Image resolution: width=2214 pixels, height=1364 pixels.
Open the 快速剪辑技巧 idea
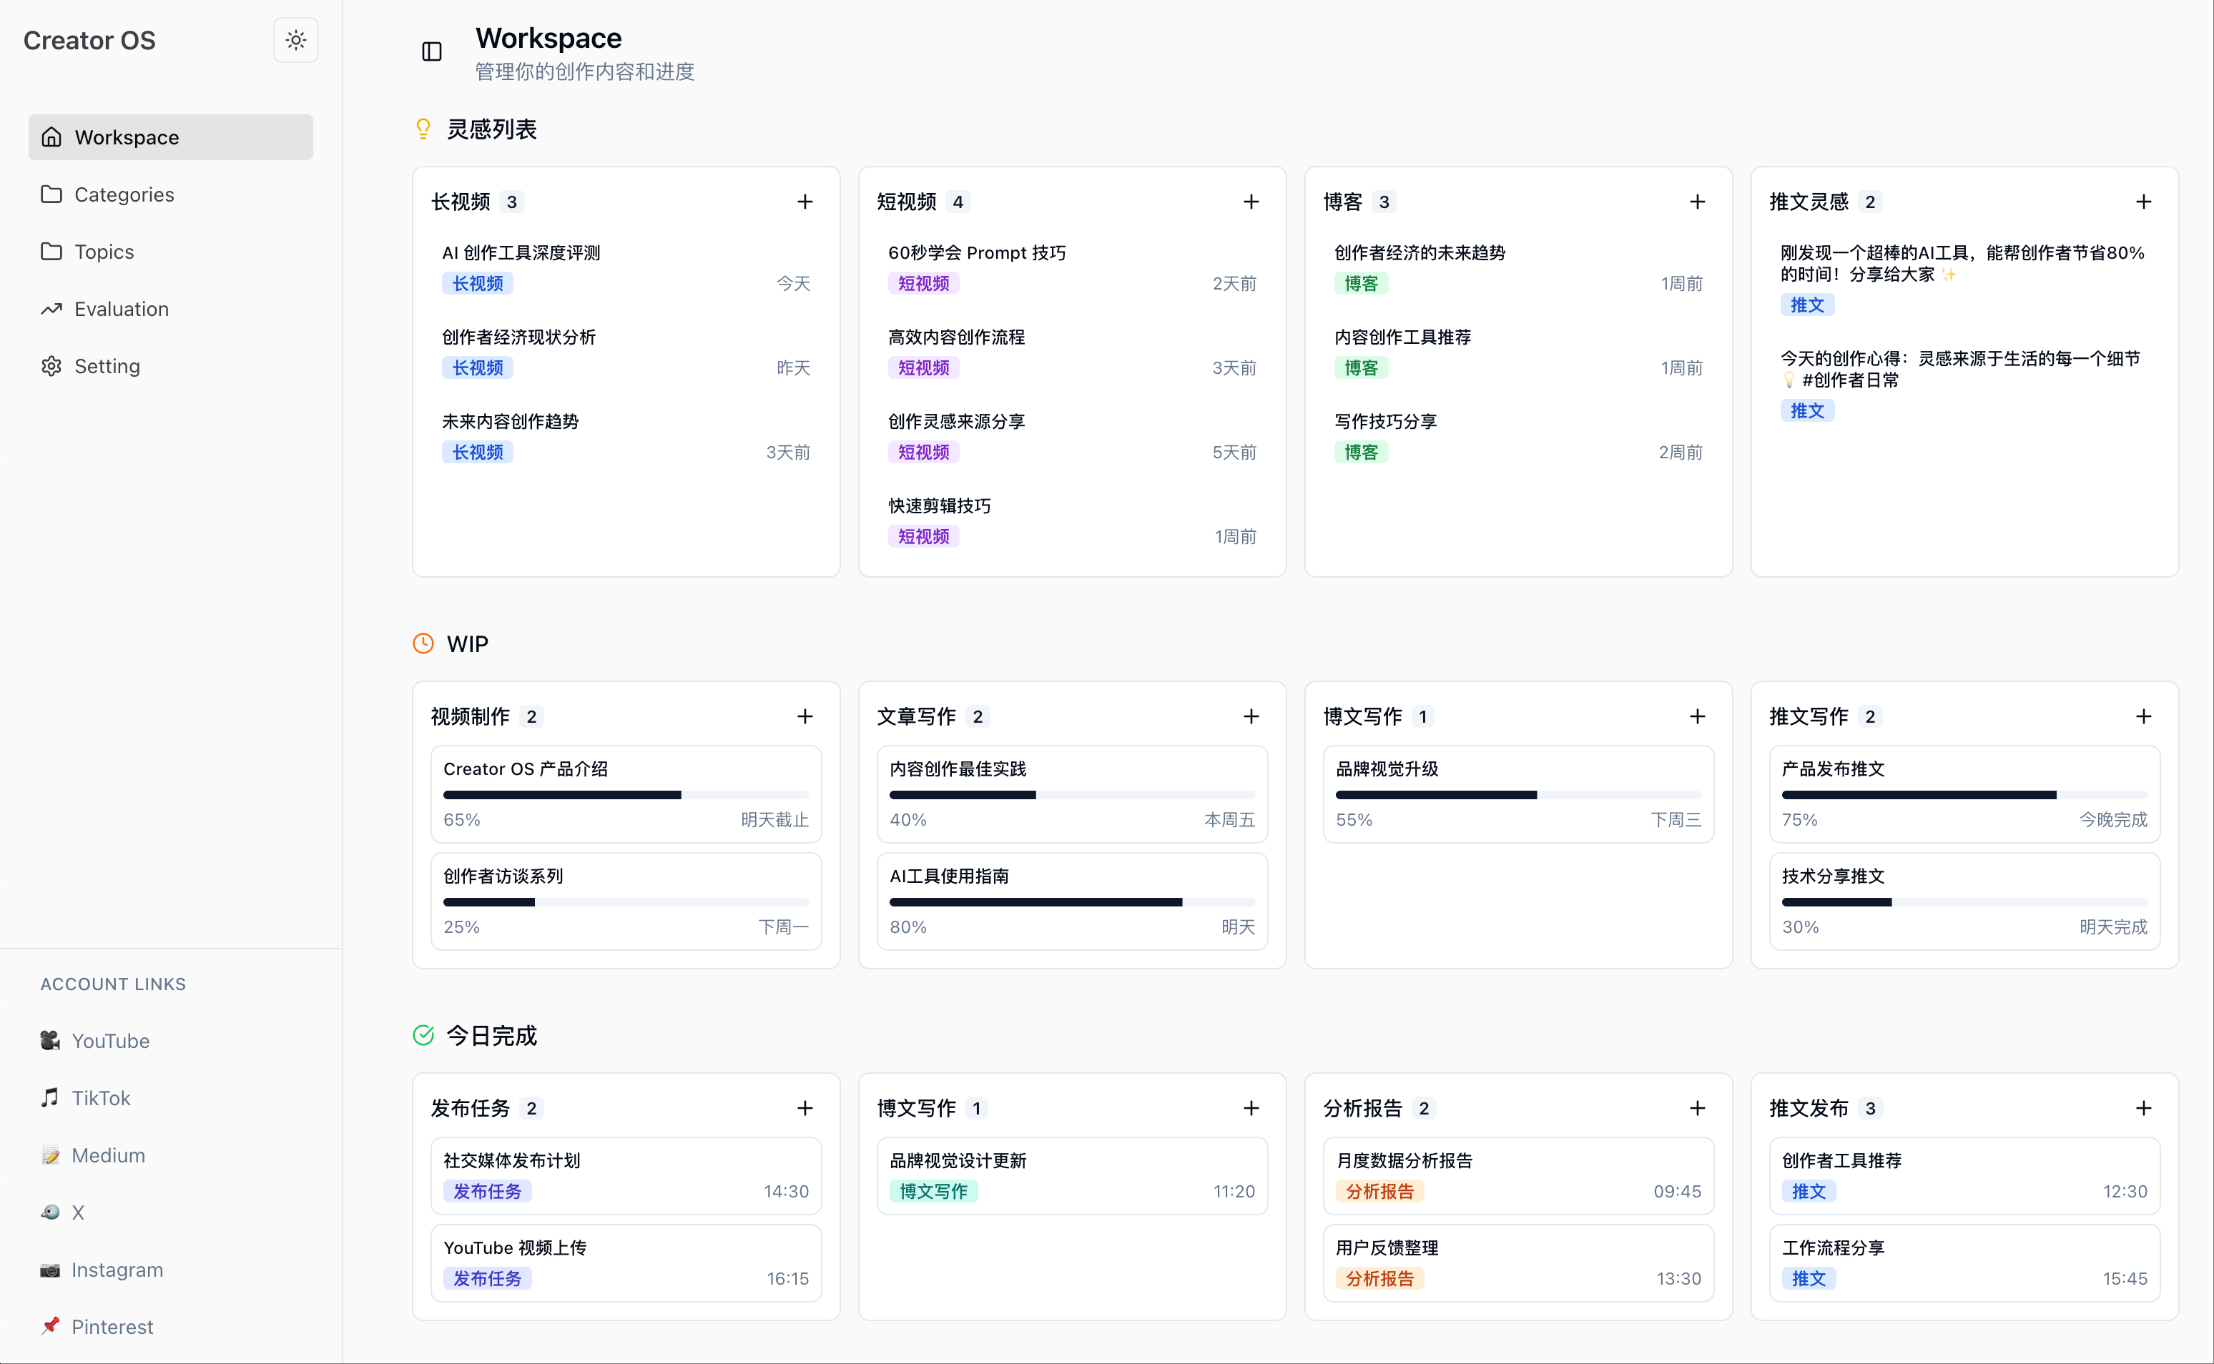tap(1072, 521)
